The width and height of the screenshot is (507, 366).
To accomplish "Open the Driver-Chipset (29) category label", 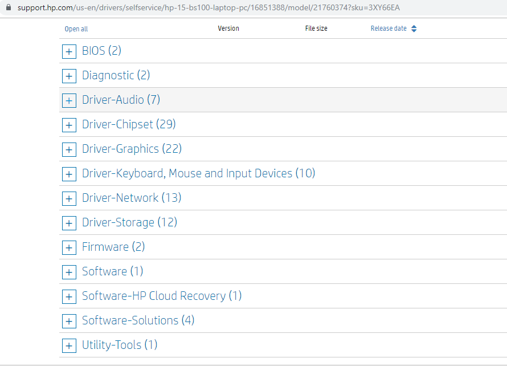I will pos(129,124).
